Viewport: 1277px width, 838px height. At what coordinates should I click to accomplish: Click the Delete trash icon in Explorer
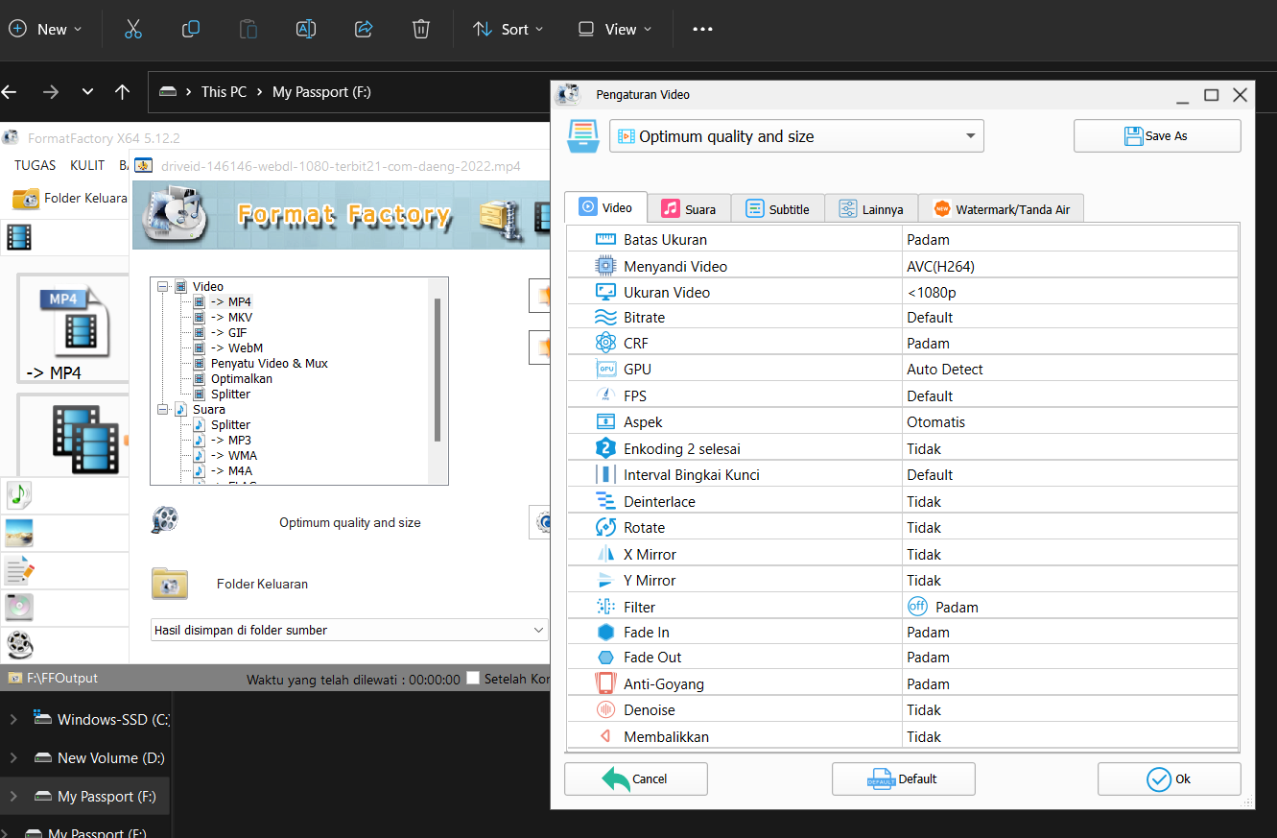tap(421, 29)
